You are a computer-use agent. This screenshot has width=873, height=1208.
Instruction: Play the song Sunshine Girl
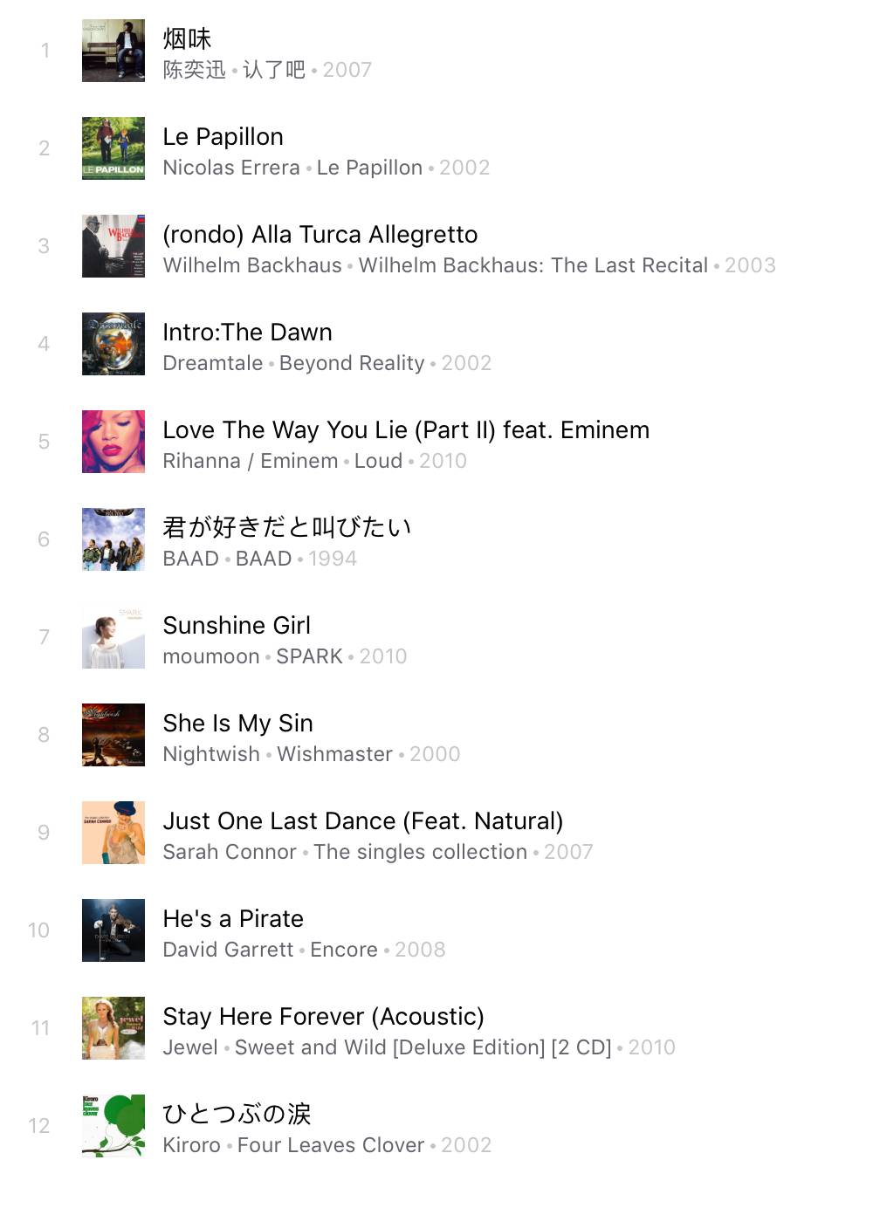click(x=436, y=637)
